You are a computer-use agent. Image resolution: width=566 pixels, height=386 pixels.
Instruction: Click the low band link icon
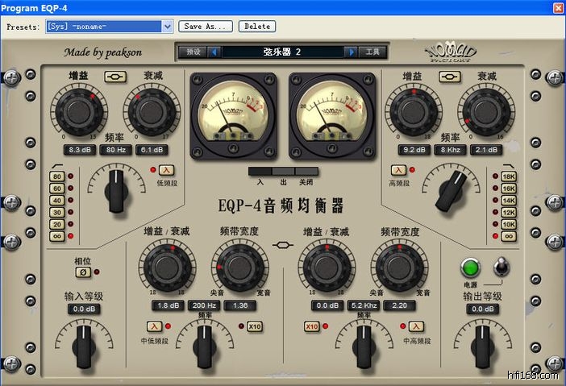[114, 77]
